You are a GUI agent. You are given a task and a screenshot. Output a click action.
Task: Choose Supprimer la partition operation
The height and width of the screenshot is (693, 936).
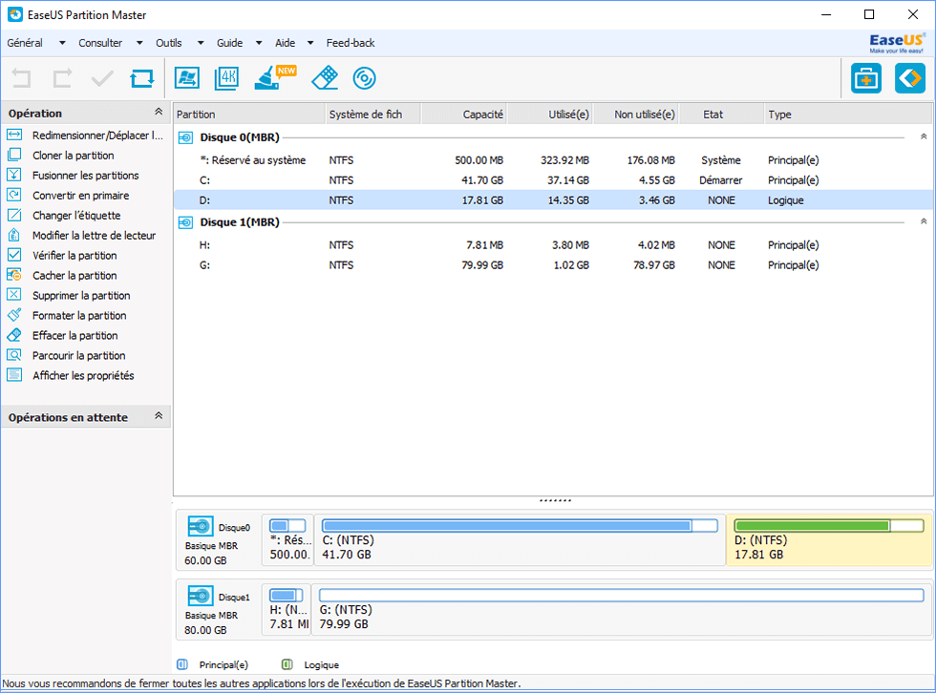pyautogui.click(x=81, y=295)
